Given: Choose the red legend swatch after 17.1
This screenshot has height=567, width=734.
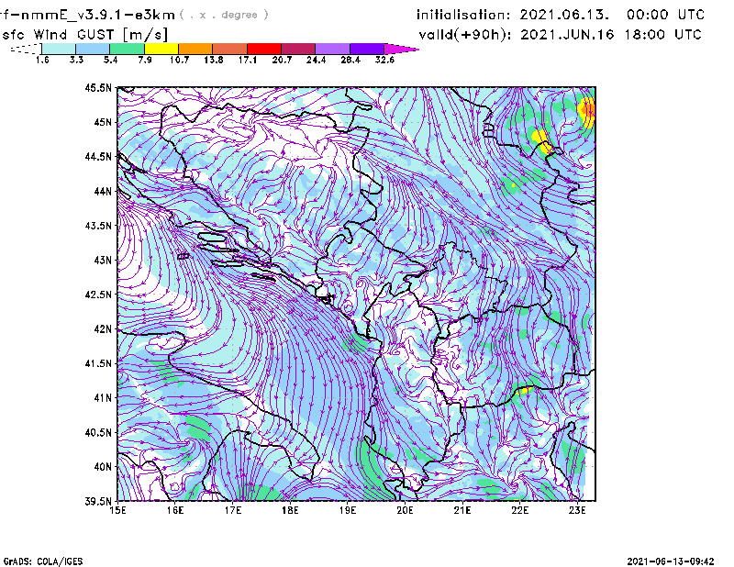Looking at the screenshot, I should (x=264, y=49).
